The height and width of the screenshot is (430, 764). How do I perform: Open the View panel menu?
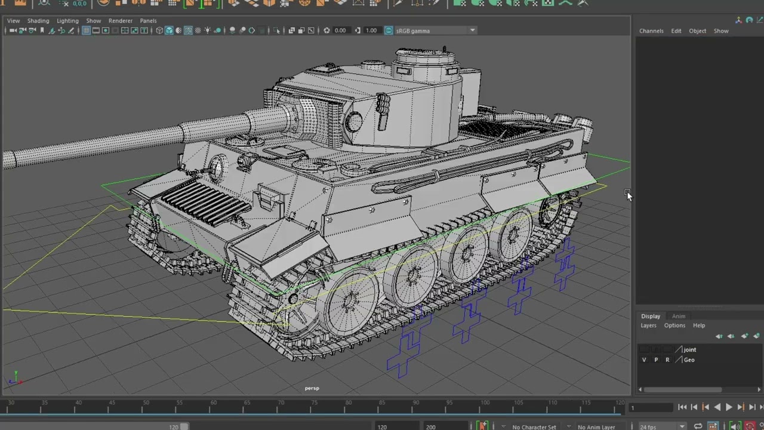tap(13, 21)
